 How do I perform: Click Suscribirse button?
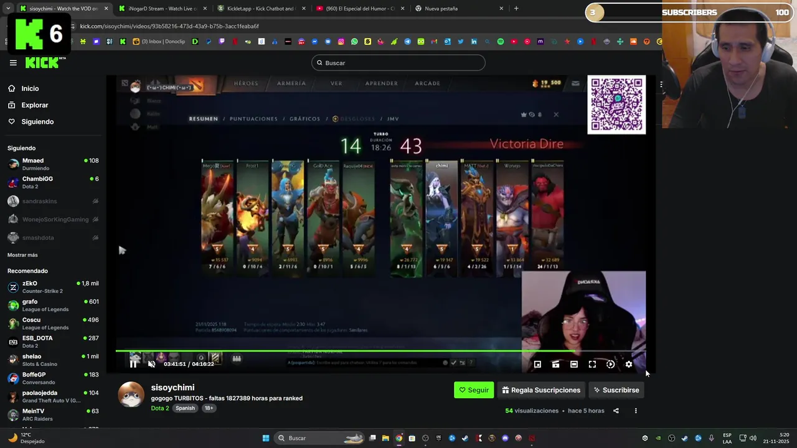coord(616,390)
